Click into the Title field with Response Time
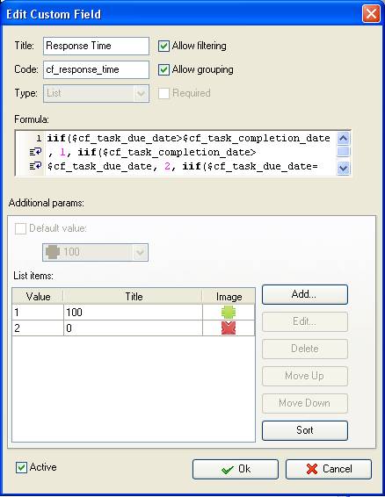This screenshot has height=497, width=385. 96,46
